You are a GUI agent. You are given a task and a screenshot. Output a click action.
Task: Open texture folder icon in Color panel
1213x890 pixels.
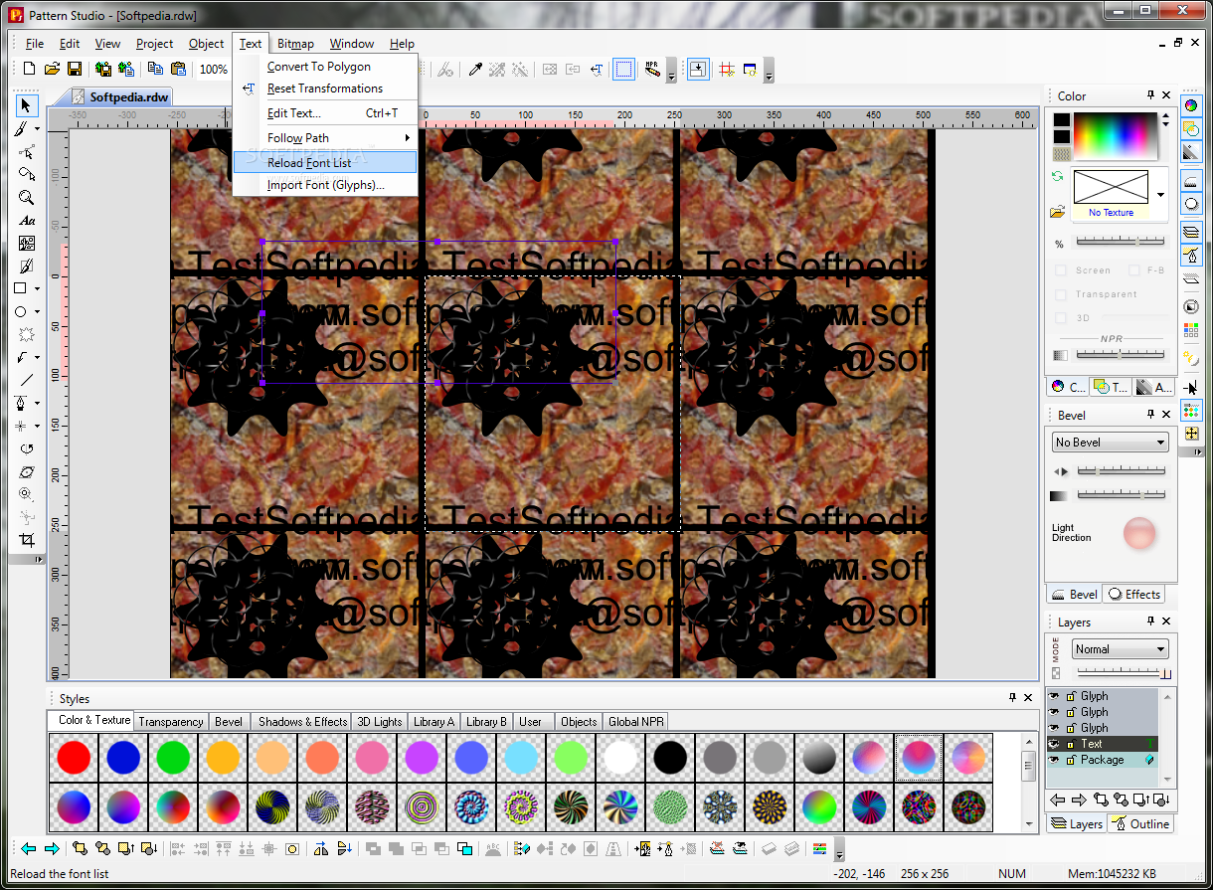coord(1058,212)
